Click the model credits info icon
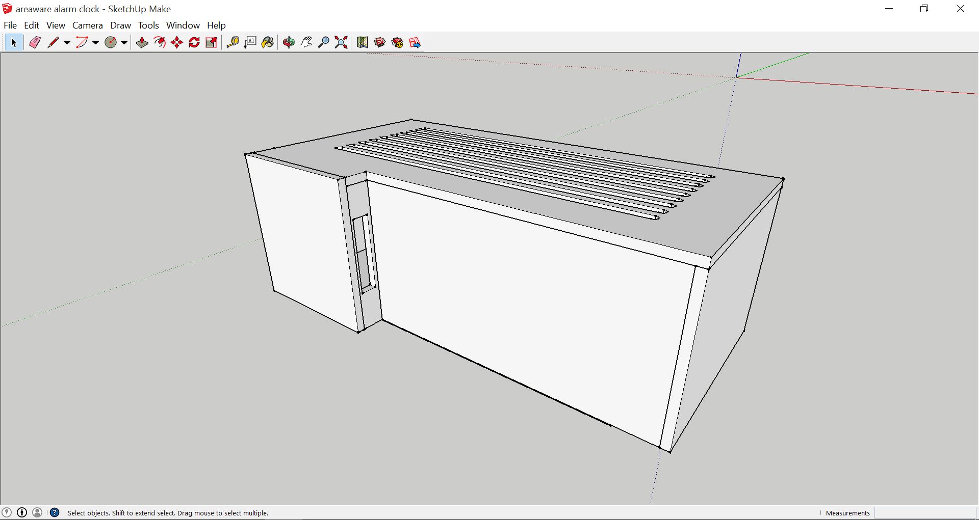Image resolution: width=979 pixels, height=520 pixels. [x=22, y=512]
